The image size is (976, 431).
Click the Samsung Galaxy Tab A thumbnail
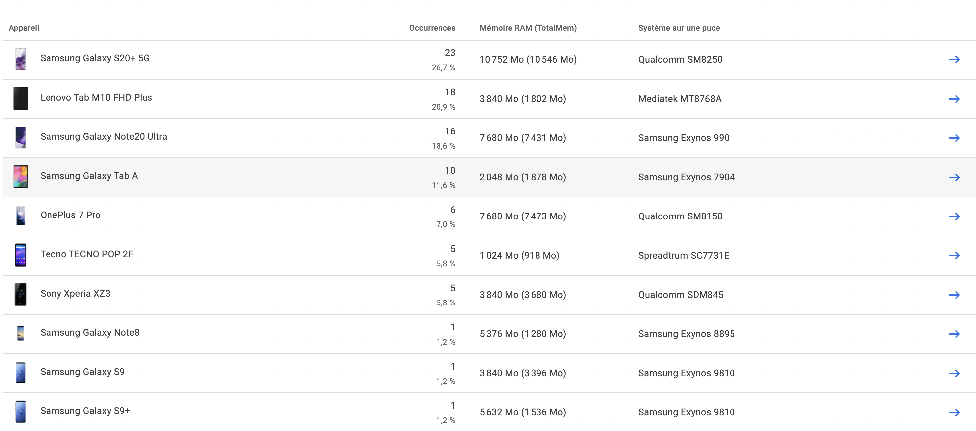click(21, 177)
